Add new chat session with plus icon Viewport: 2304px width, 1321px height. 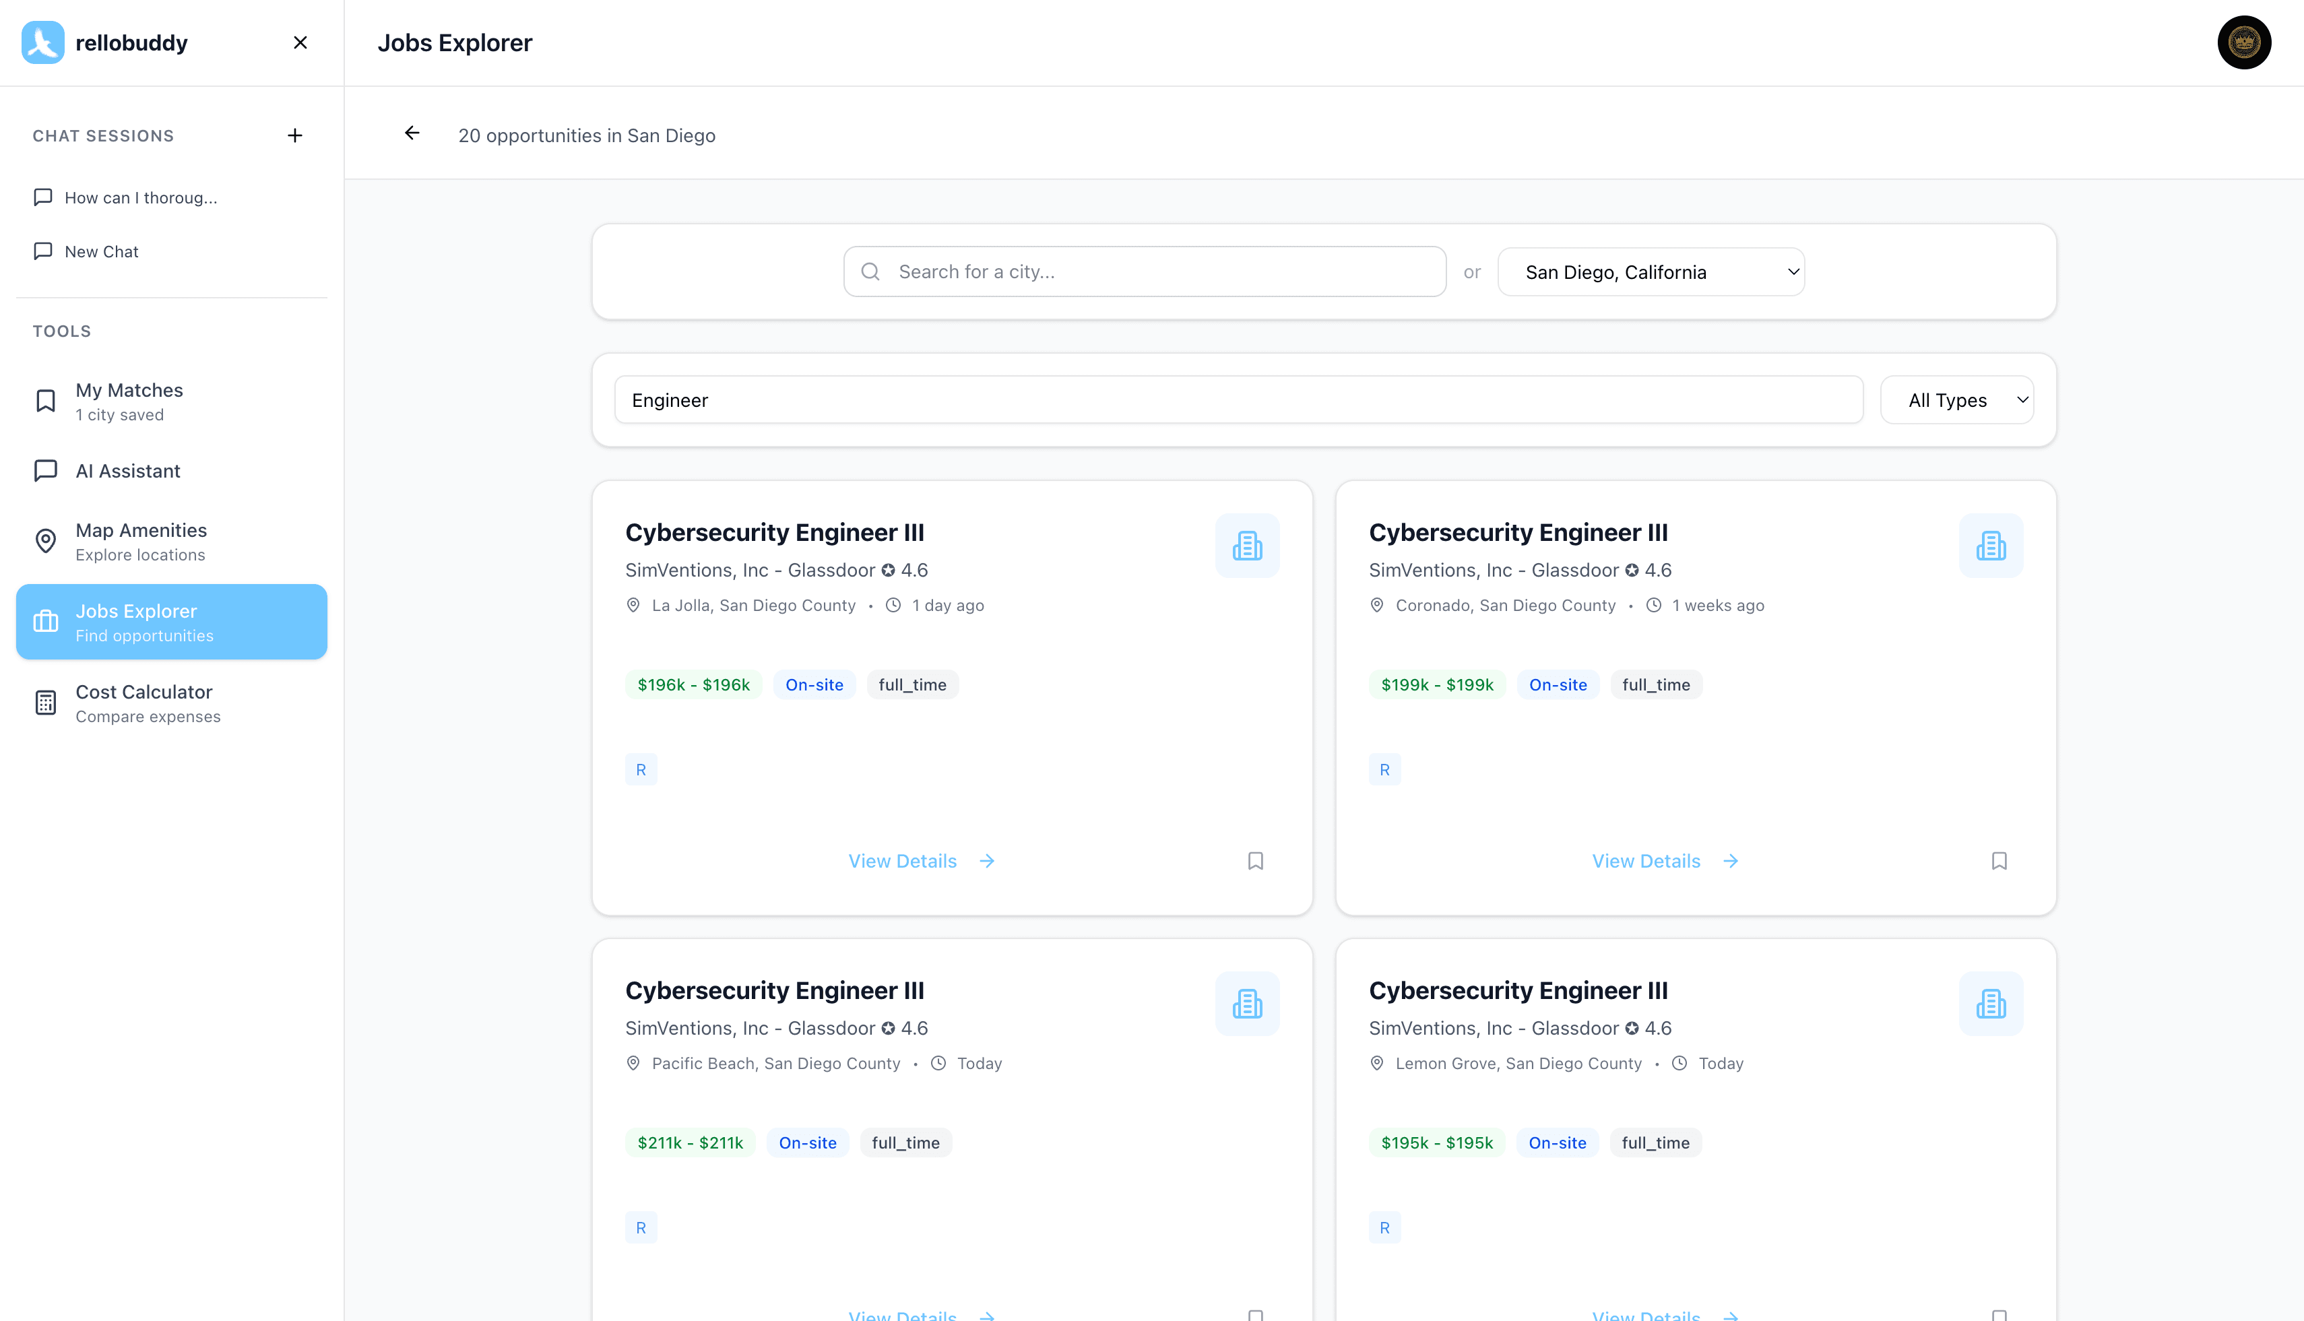[295, 135]
